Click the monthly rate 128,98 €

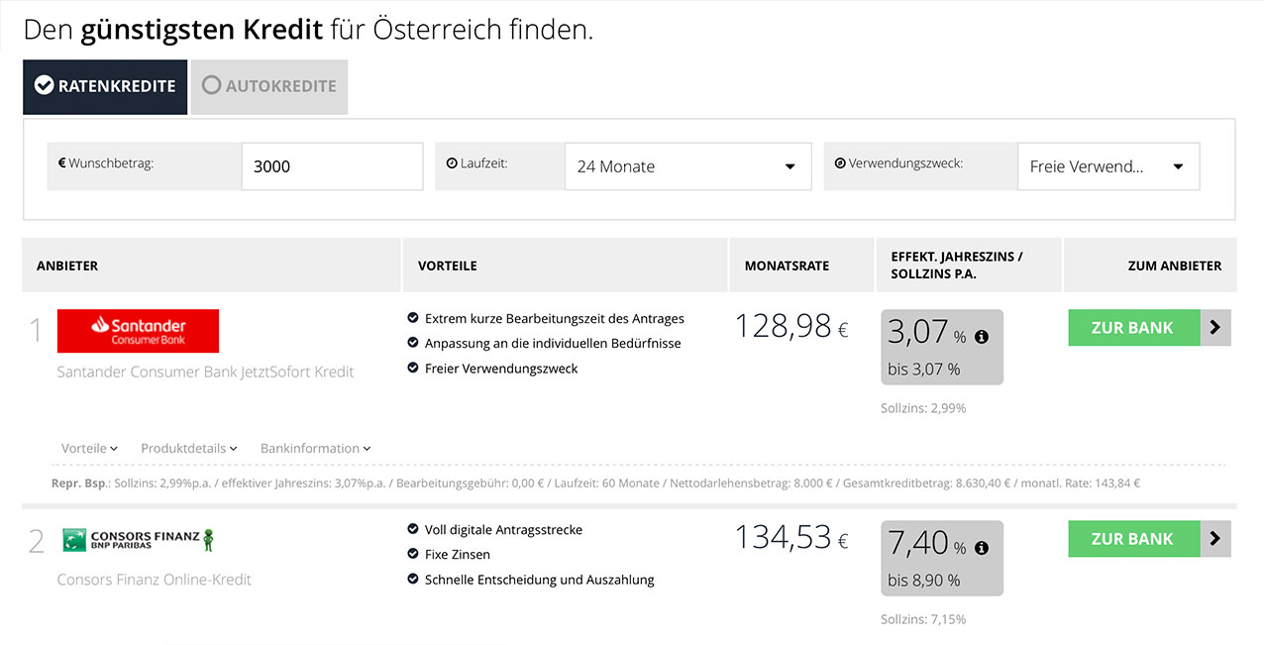tap(791, 326)
